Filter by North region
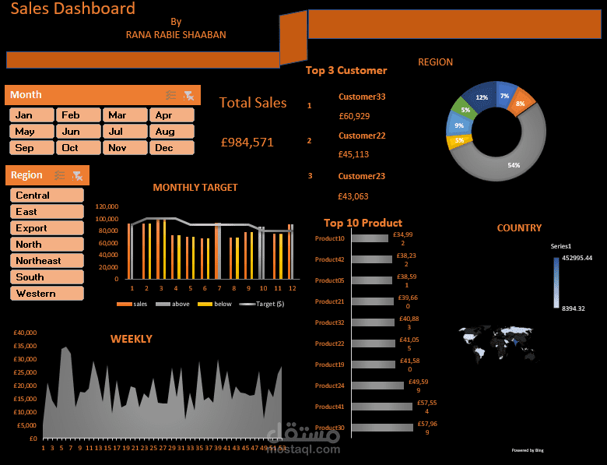The width and height of the screenshot is (607, 465). pyautogui.click(x=47, y=244)
